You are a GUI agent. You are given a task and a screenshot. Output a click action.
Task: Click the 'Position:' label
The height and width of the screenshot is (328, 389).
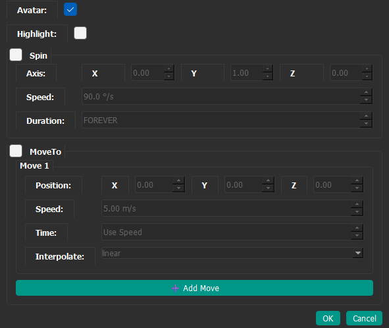click(53, 186)
